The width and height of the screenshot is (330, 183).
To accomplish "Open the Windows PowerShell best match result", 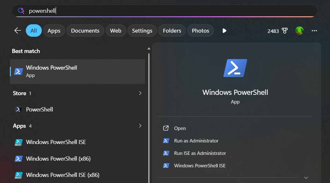I will [x=77, y=72].
